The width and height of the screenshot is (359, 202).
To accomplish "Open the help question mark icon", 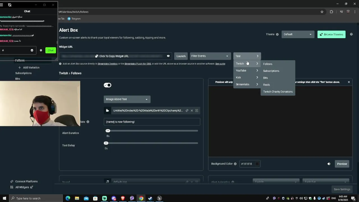I will tap(351, 34).
